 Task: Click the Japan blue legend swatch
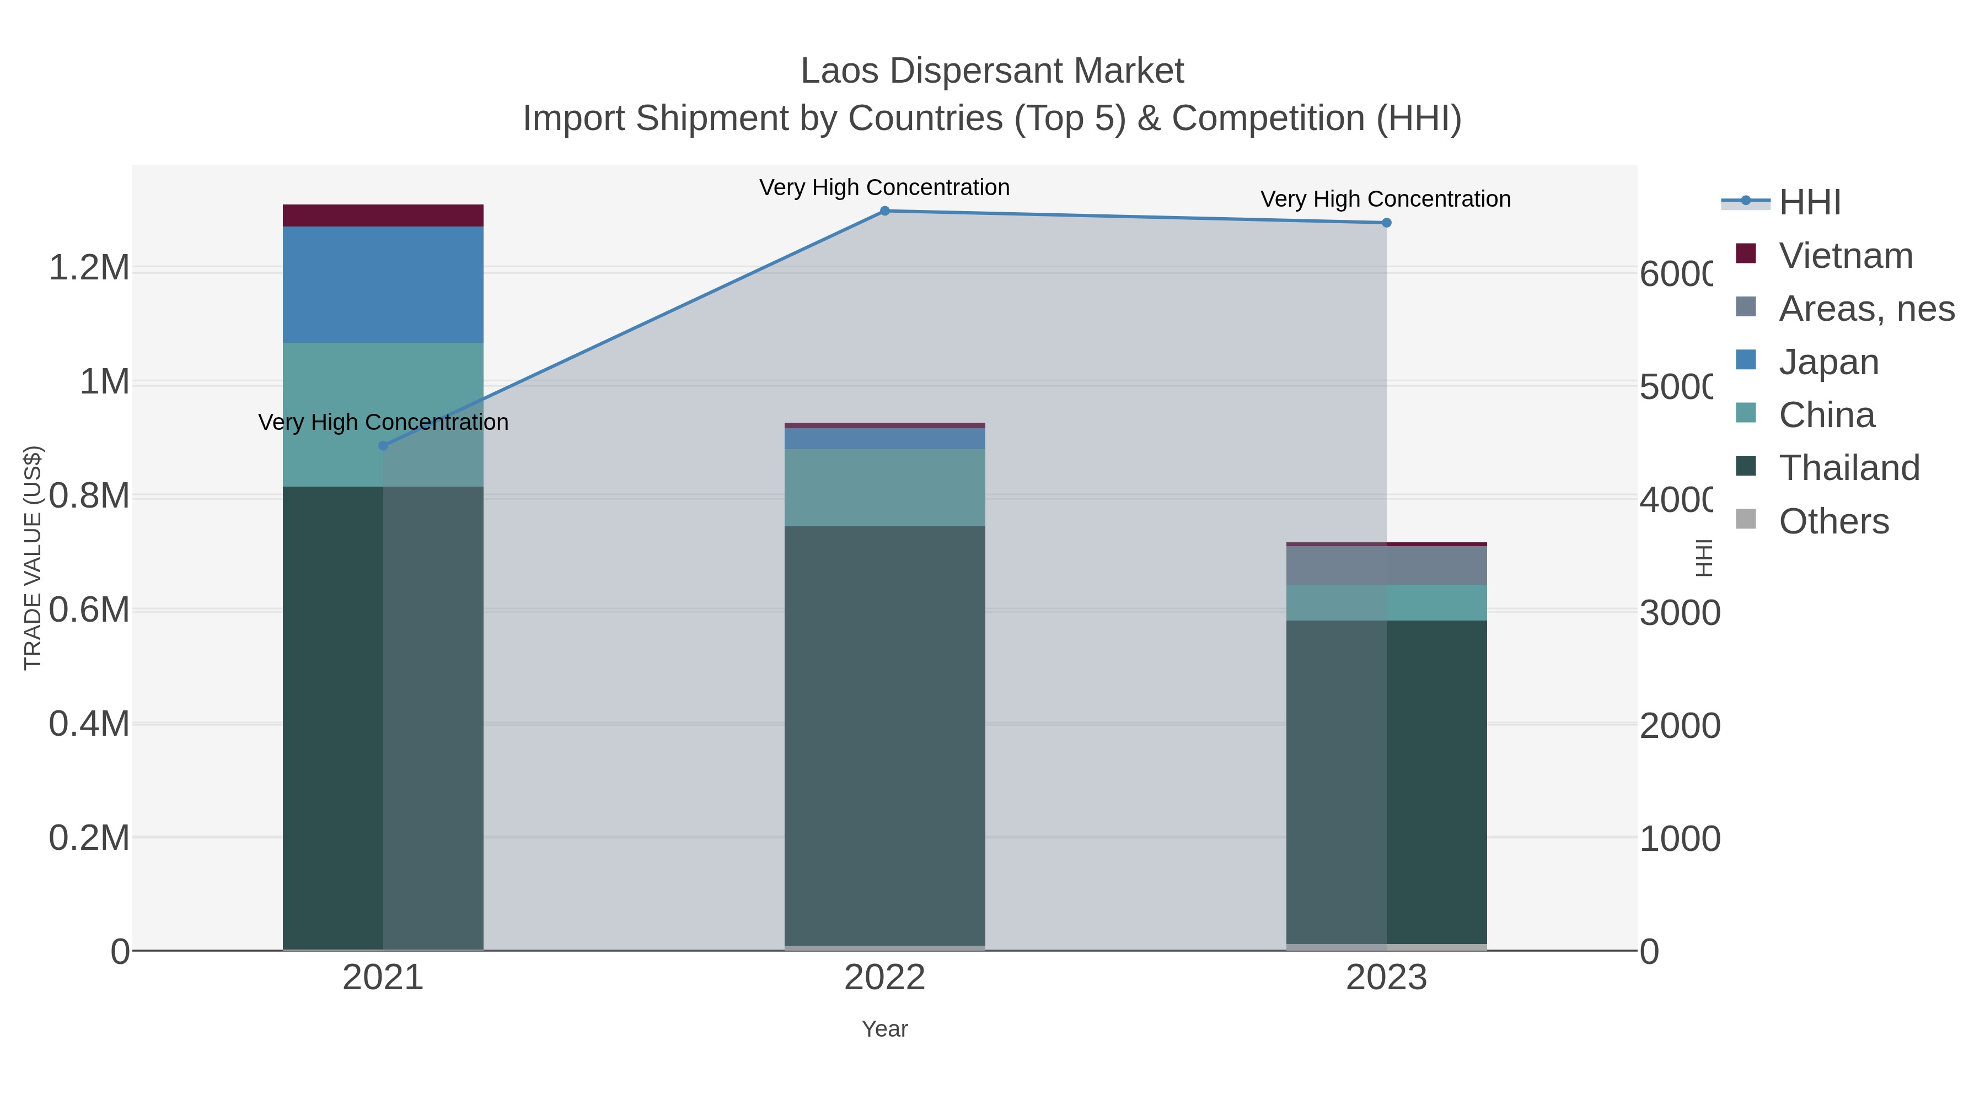[x=1745, y=360]
